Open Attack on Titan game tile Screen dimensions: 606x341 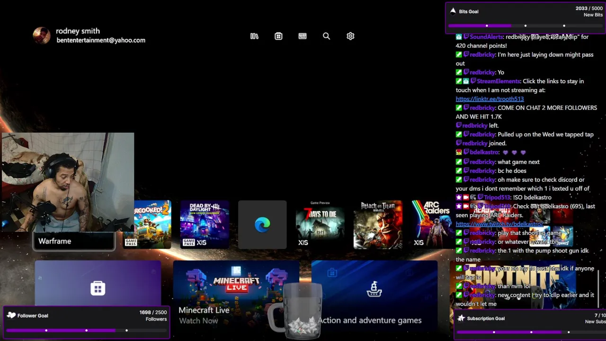pos(378,224)
